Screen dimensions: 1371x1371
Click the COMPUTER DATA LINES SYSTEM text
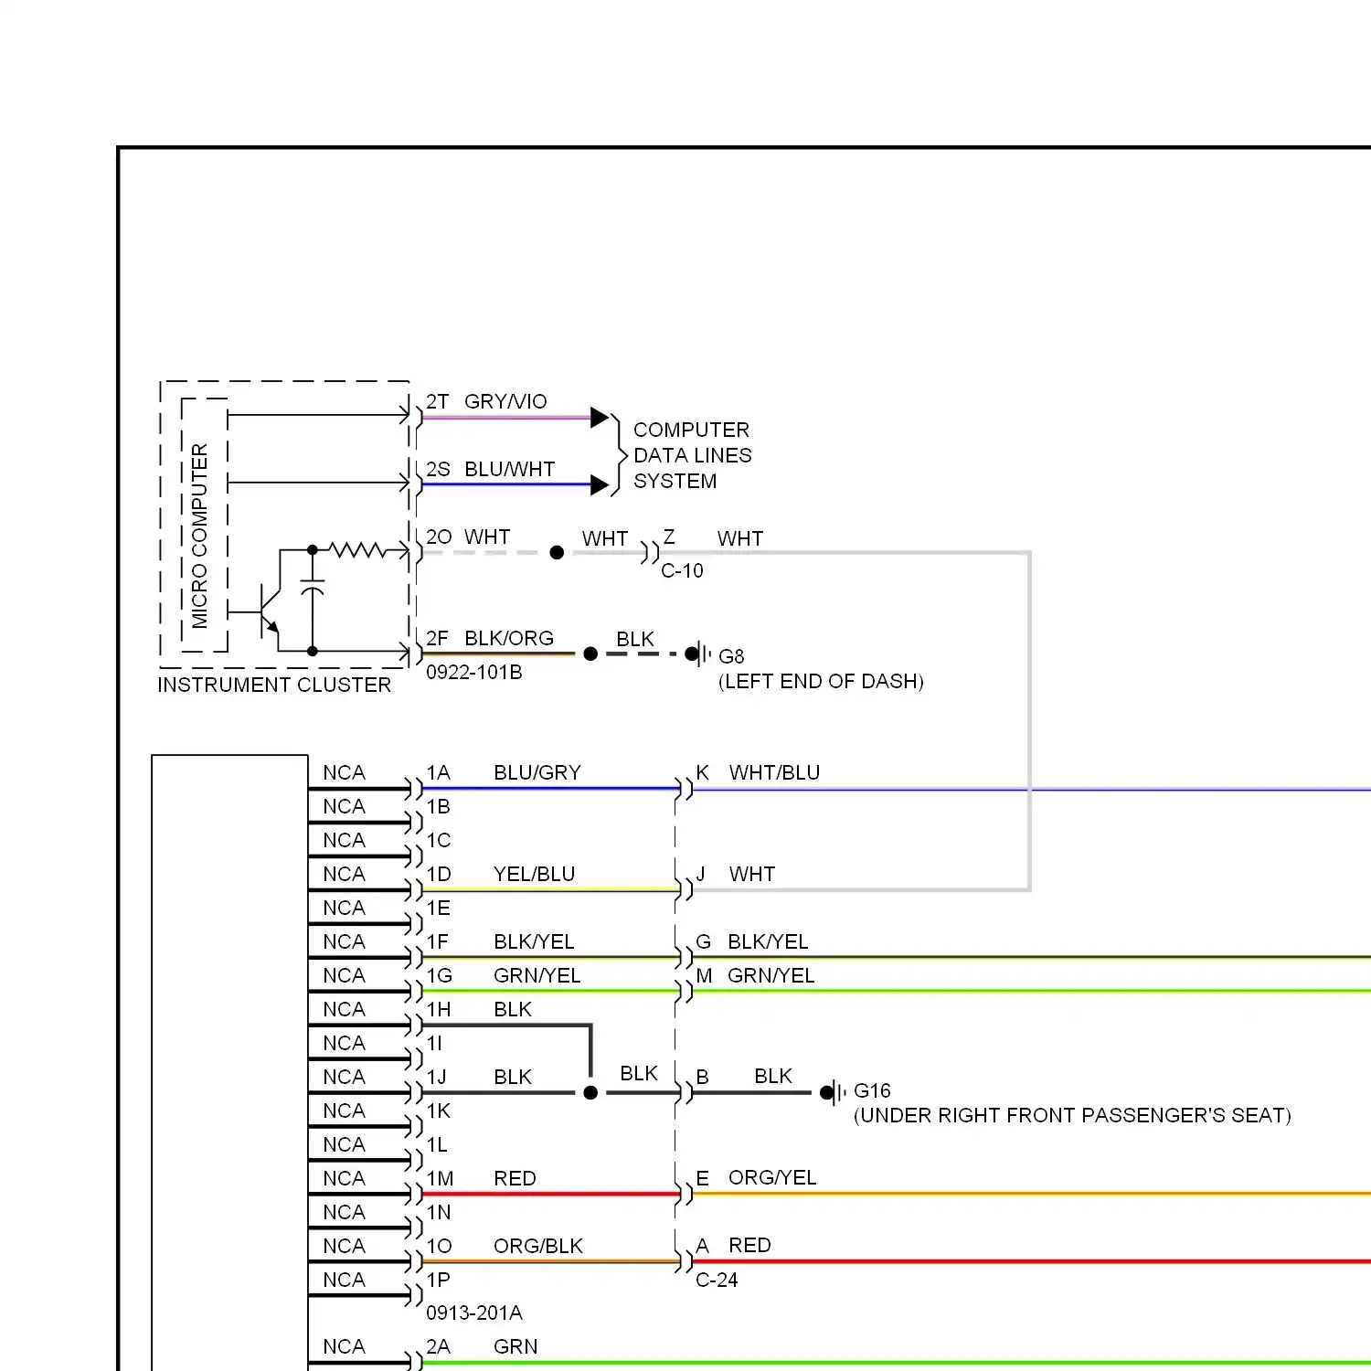pos(692,455)
